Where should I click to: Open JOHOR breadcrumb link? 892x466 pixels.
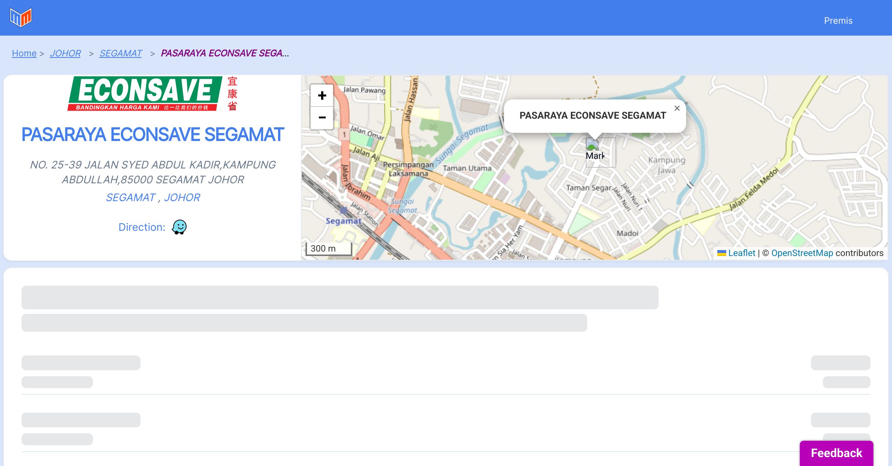click(x=65, y=53)
